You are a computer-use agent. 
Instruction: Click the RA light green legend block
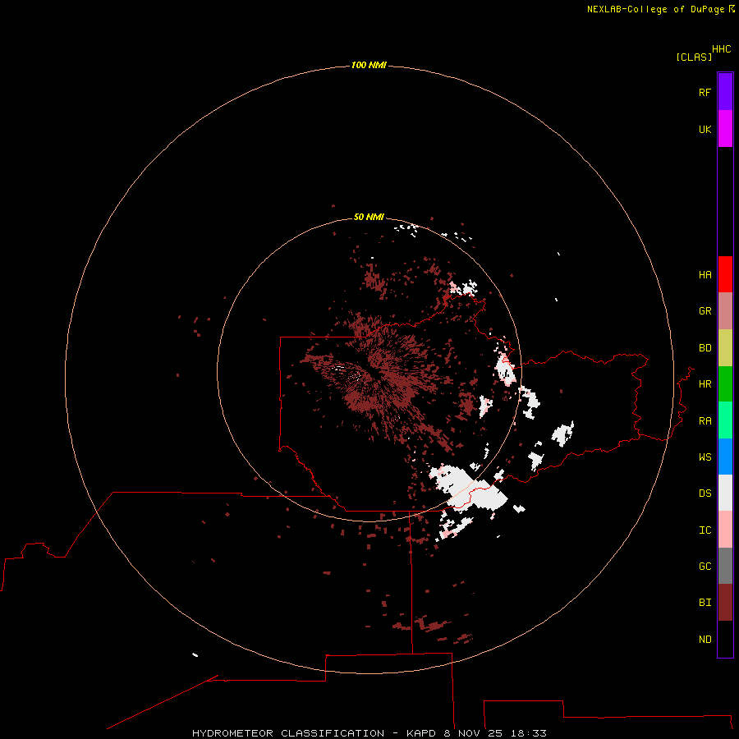(x=725, y=420)
